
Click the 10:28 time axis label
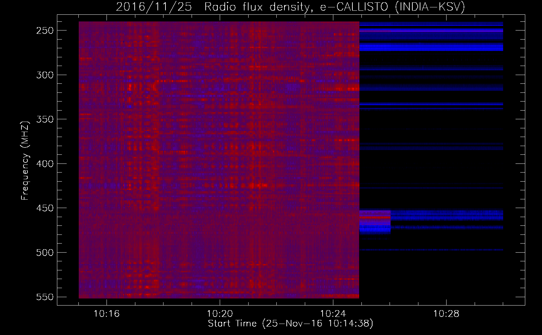click(x=446, y=314)
